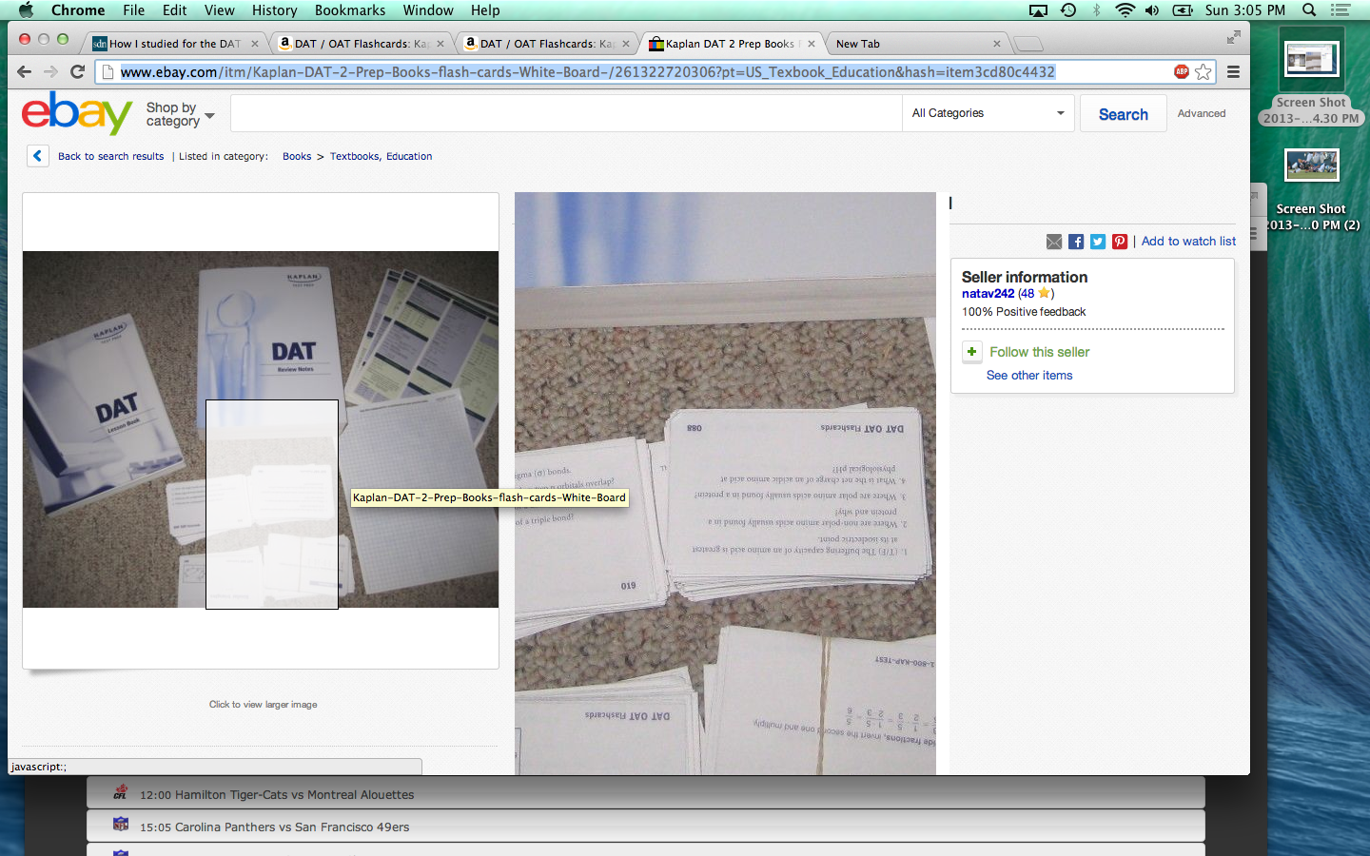This screenshot has height=856, width=1370.
Task: Open the Screen Shot PM (2) desktop file
Action: point(1311,190)
